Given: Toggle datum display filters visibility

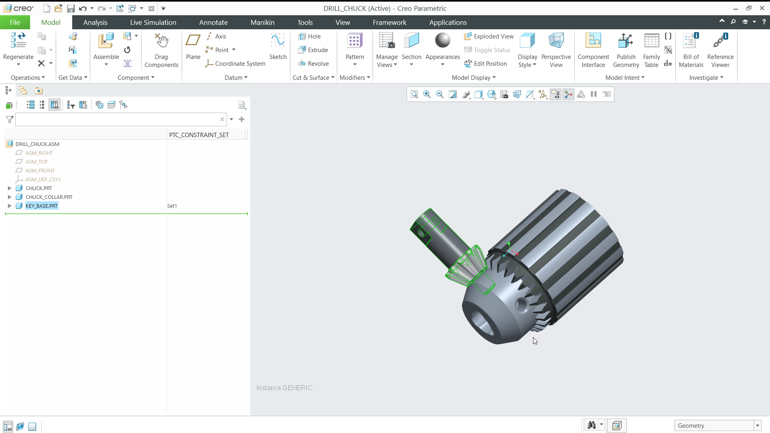Looking at the screenshot, I should click(543, 94).
